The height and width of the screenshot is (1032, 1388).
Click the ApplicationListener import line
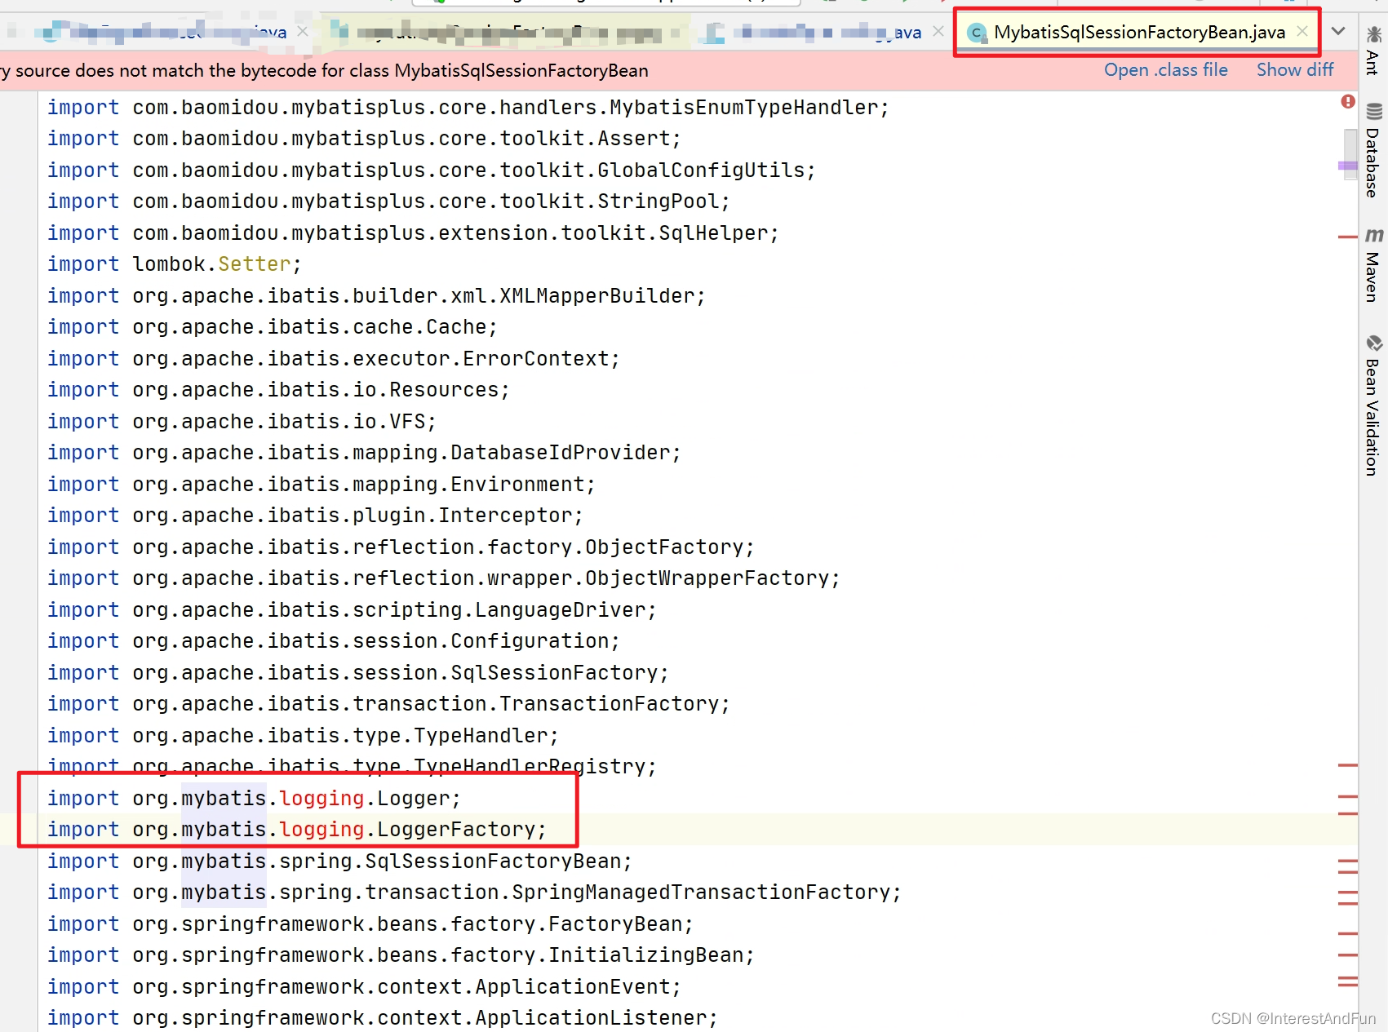coord(382,1018)
